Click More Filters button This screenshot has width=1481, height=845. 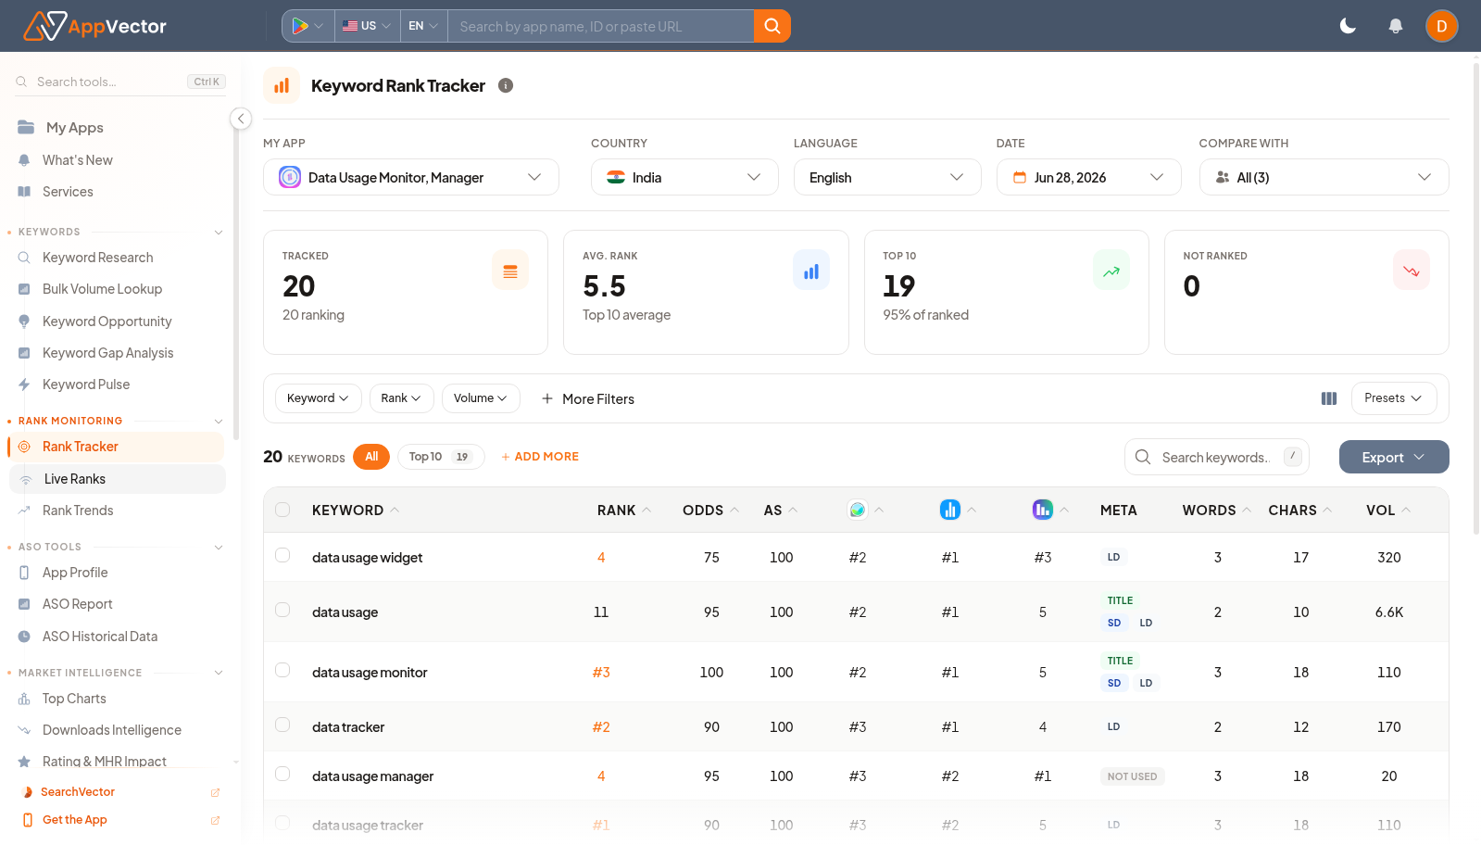point(588,398)
